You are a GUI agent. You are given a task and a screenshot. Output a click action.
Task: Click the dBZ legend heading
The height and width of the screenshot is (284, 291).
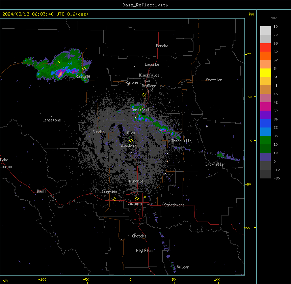pos(273,18)
